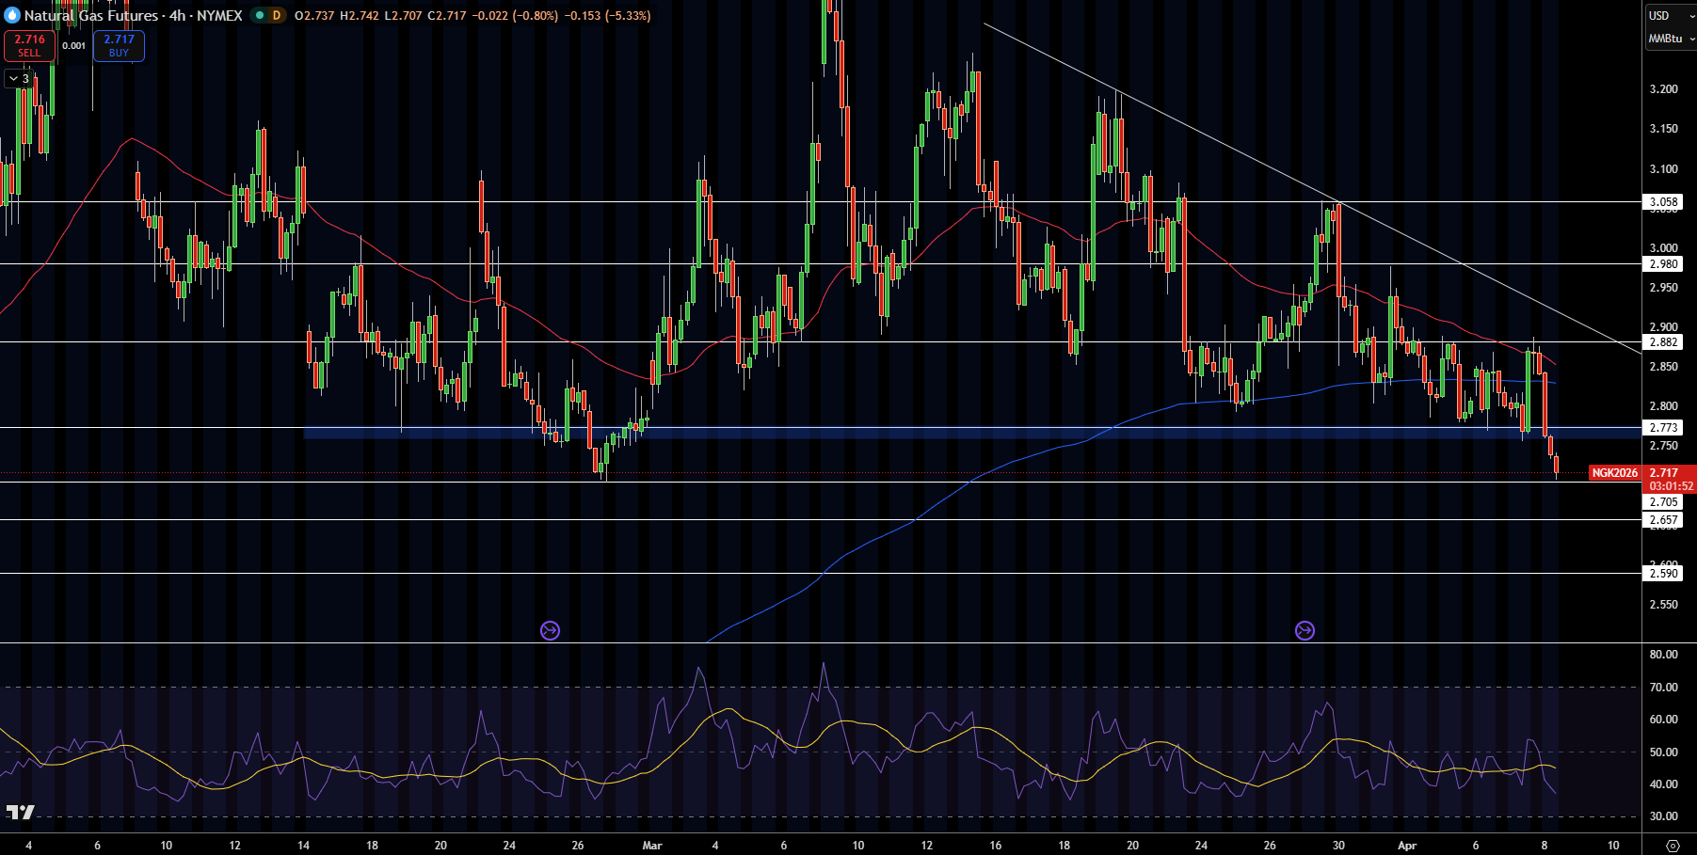Click the −0.153 (−5.33%) change value
Screen dimensions: 1697x855
point(607,15)
